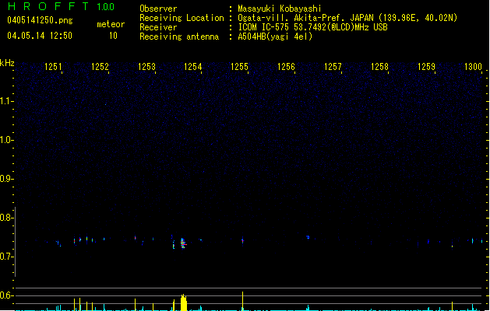Screen dimensions: 490x311
Task: Click observer name Masayuki Kobayashi
Action: coord(280,9)
